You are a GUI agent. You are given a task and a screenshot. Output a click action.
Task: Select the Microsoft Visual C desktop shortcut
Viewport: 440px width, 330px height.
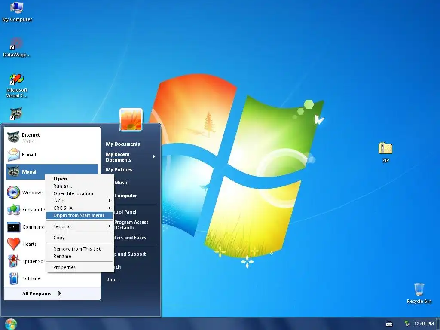click(x=17, y=86)
